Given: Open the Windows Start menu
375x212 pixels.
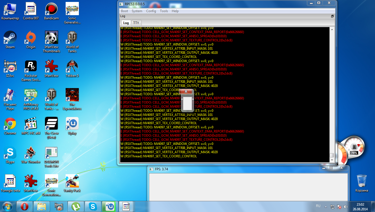Looking at the screenshot, I should [x=7, y=206].
